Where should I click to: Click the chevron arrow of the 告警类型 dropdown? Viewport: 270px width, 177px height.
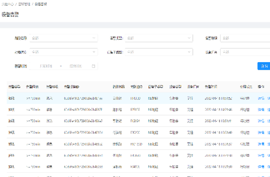click(189, 38)
